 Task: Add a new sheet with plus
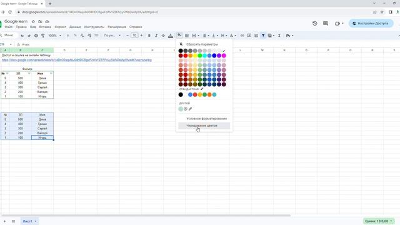[x=4, y=221]
